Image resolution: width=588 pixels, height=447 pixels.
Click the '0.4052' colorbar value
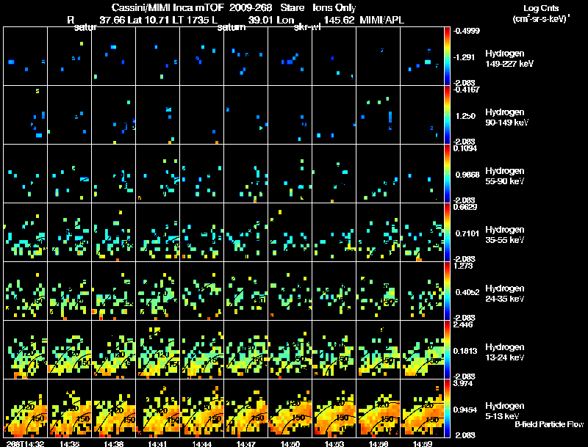click(467, 292)
